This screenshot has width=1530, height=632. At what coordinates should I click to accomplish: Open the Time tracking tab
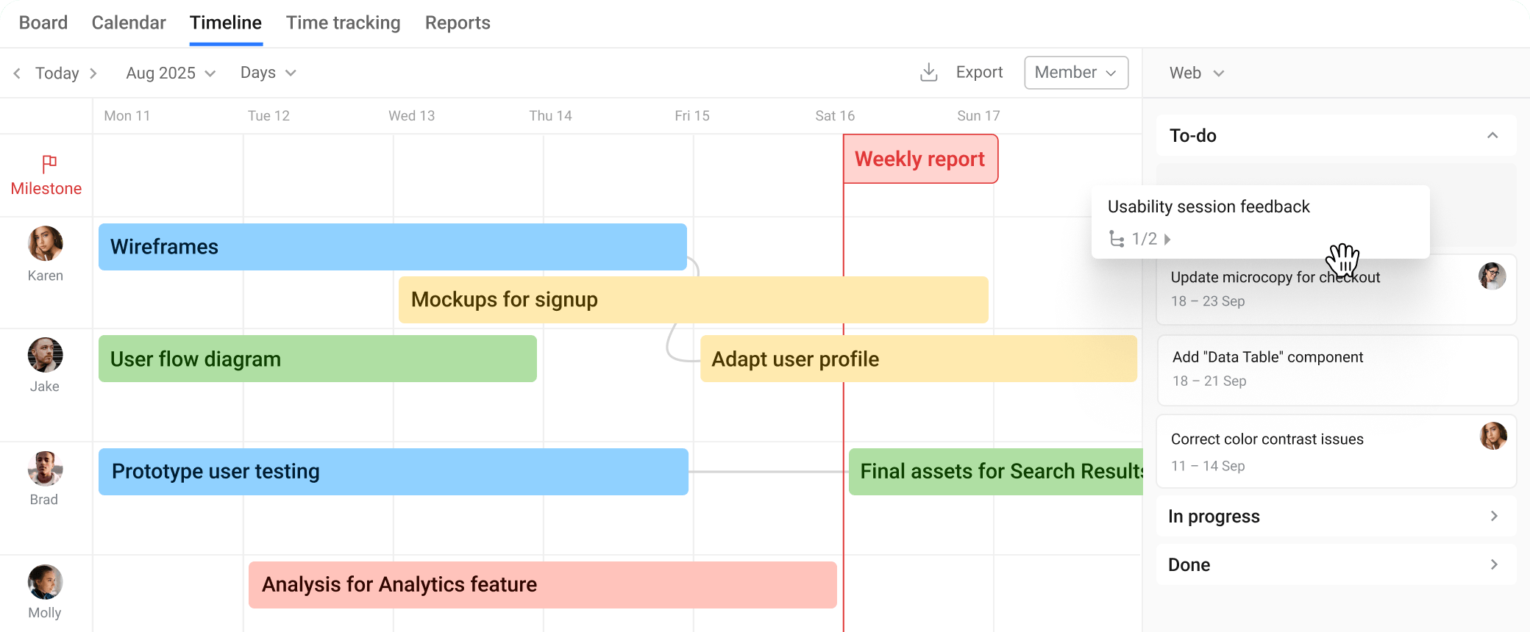pos(343,23)
